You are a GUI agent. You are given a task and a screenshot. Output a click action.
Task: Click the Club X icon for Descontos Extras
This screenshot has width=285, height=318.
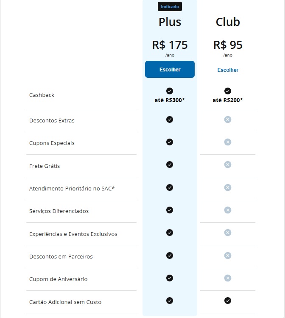click(x=228, y=119)
